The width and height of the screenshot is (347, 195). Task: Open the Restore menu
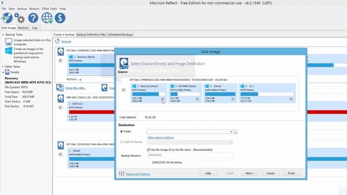pyautogui.click(x=34, y=9)
